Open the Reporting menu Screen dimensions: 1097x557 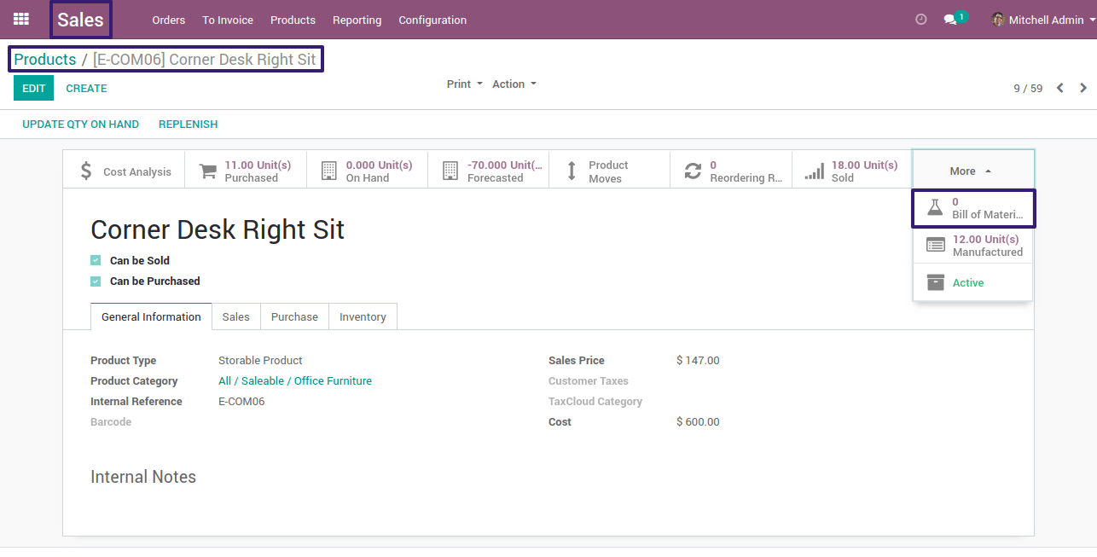357,20
